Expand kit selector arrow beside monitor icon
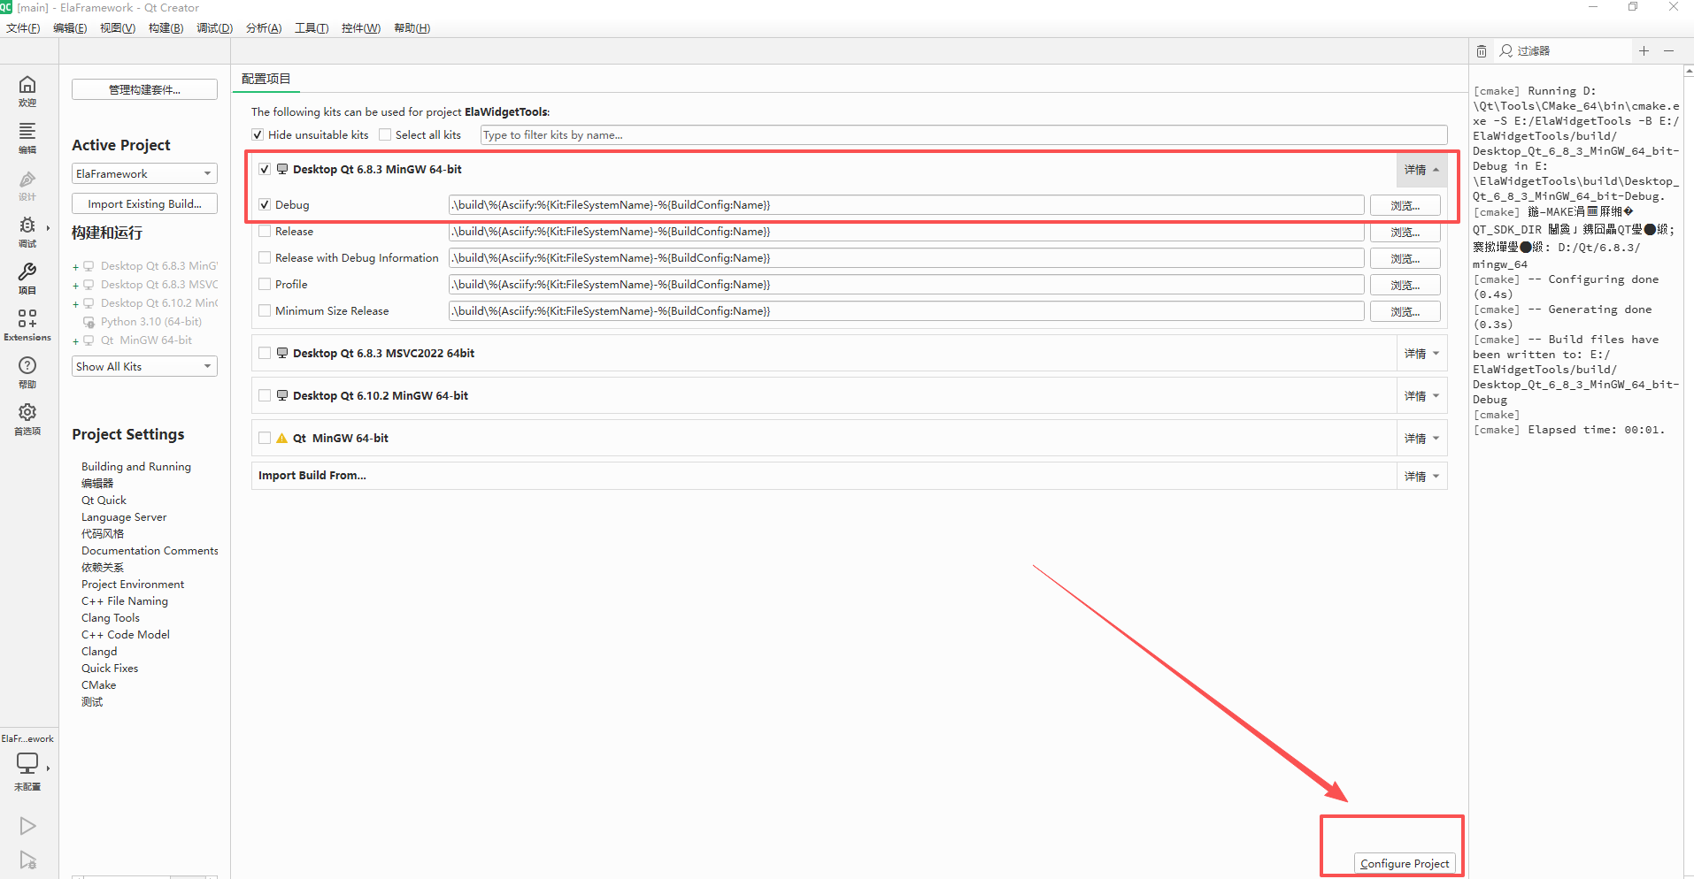 tap(48, 768)
